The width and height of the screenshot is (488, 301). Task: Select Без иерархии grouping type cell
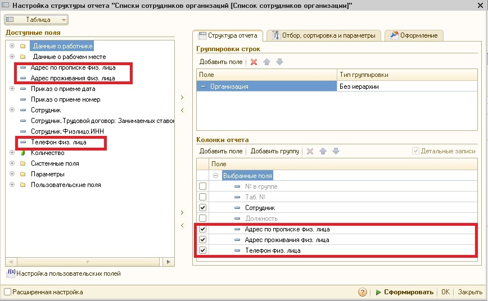tap(407, 86)
